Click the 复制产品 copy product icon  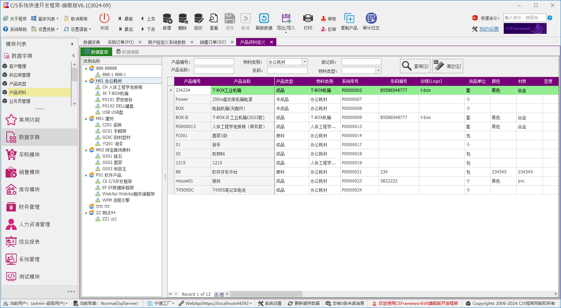click(349, 18)
